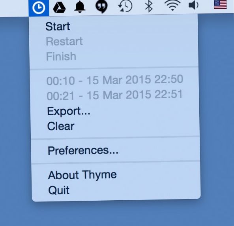This screenshot has height=226, width=234.
Task: Open the Google Drive menu bar icon
Action: [59, 8]
